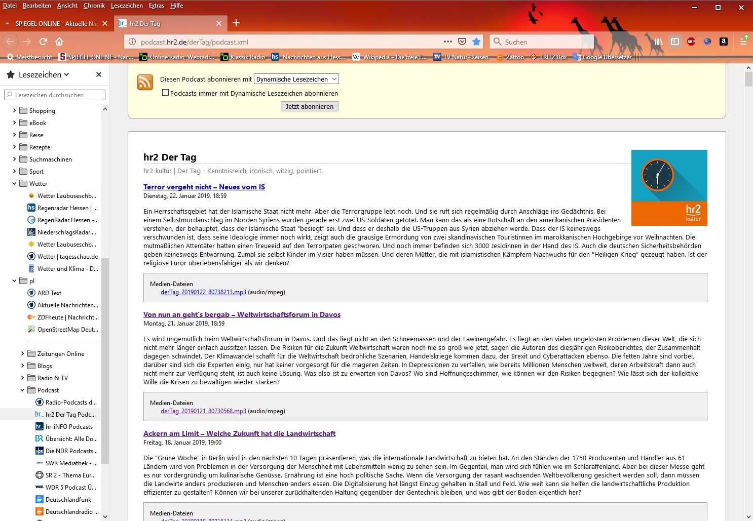
Task: Switch to the SPIEGEL ONLINE tab
Action: [56, 23]
